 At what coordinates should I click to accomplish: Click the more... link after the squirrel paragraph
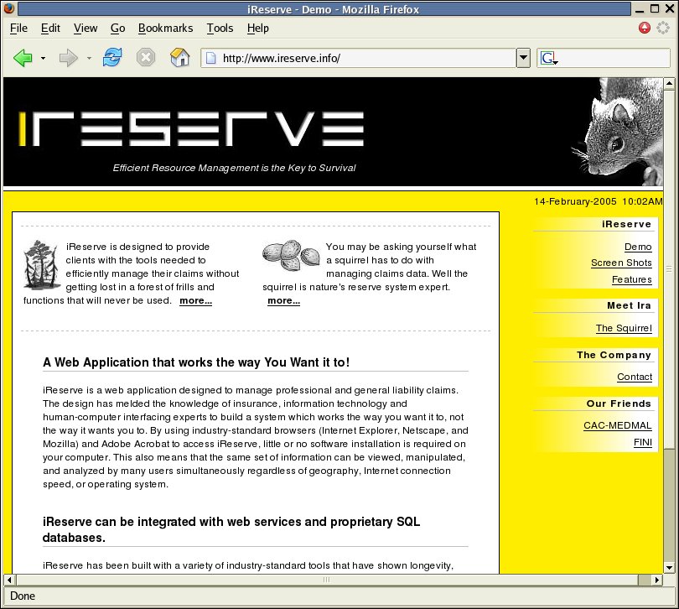point(283,301)
